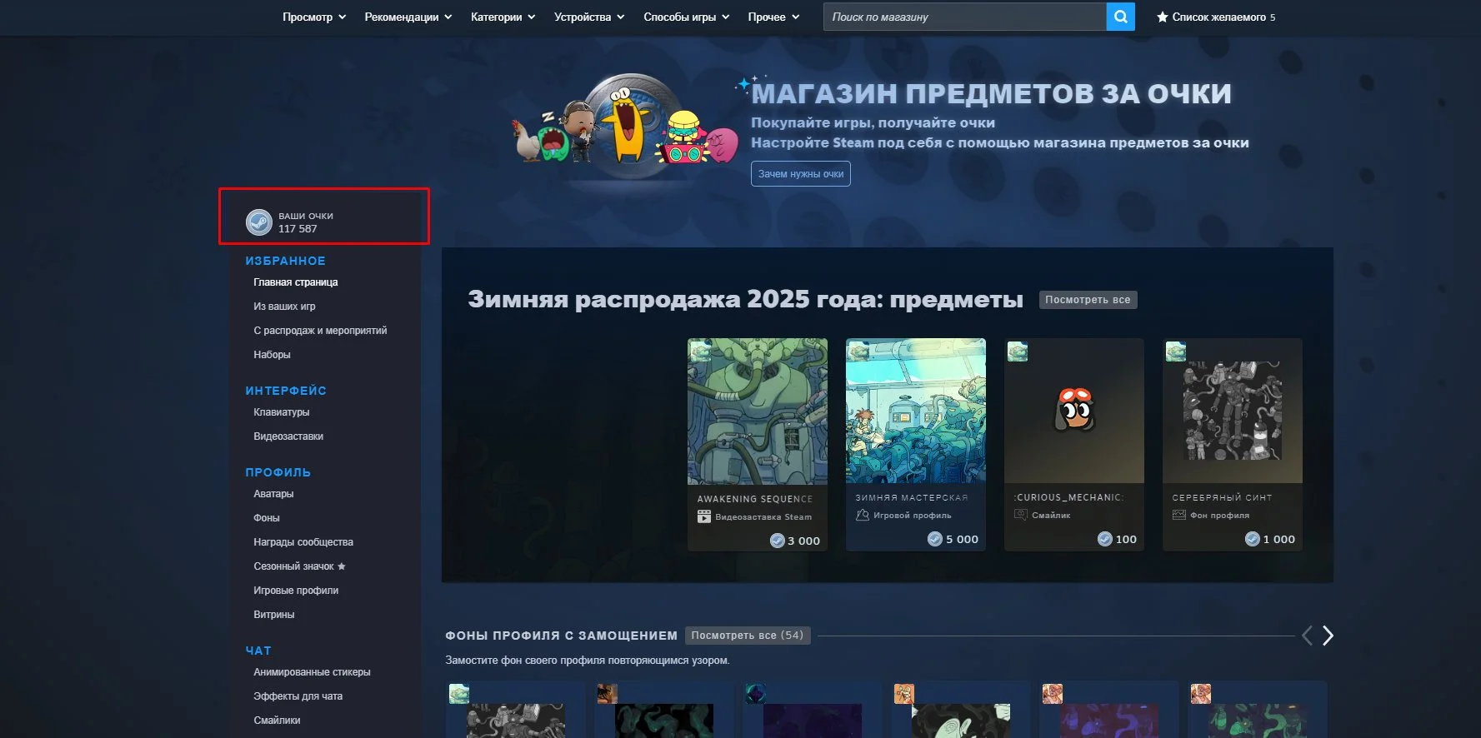1481x738 pixels.
Task: Click the Смайлик type icon
Action: tap(1021, 515)
